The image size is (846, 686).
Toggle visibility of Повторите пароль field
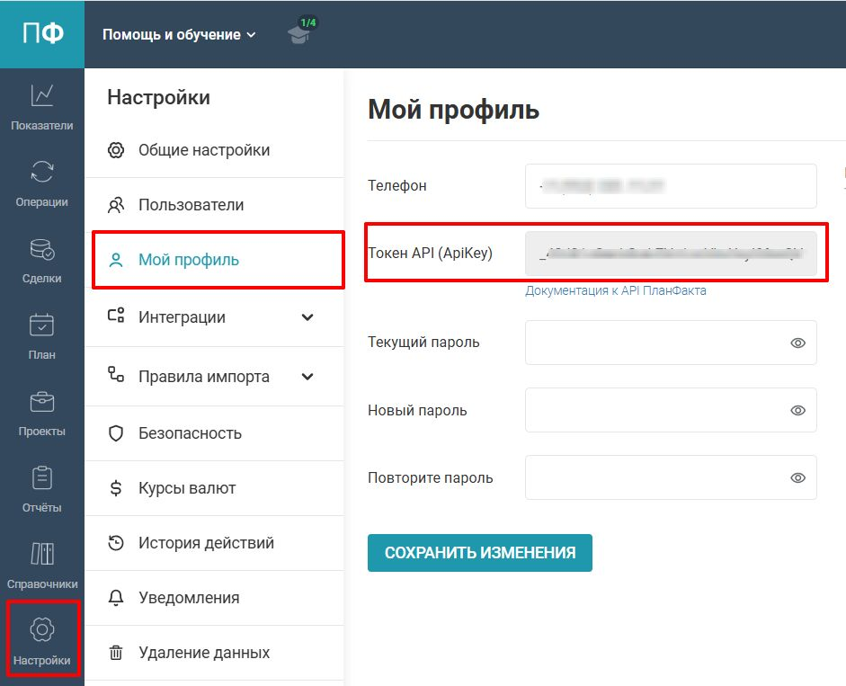(797, 477)
